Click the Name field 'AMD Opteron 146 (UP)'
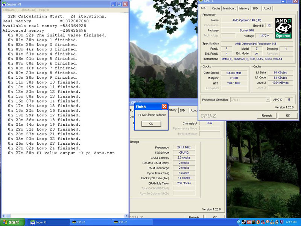 247,20
